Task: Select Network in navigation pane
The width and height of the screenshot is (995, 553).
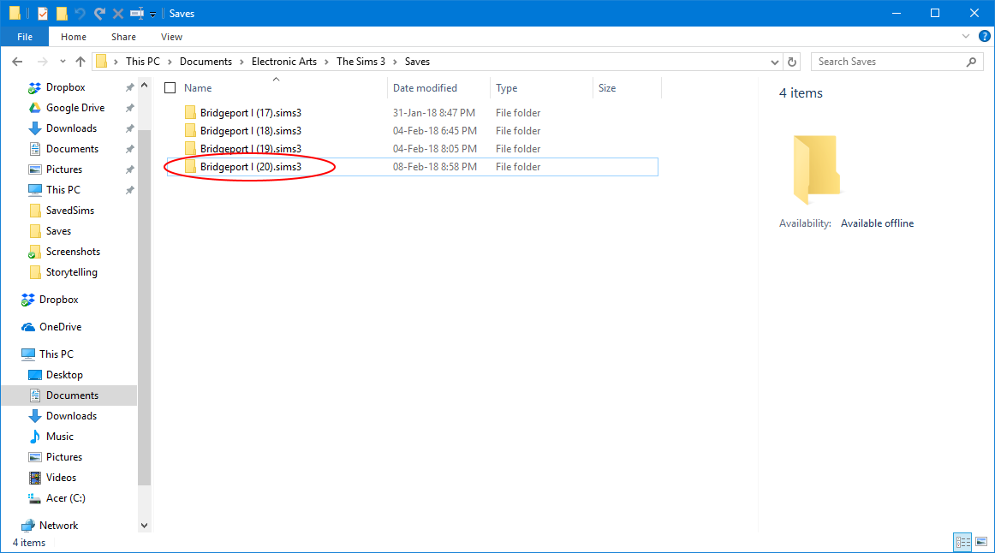Action: pyautogui.click(x=58, y=525)
